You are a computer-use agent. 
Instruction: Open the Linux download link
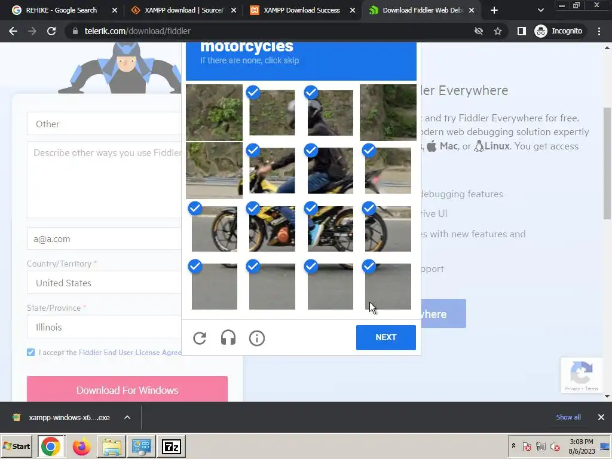click(x=492, y=146)
